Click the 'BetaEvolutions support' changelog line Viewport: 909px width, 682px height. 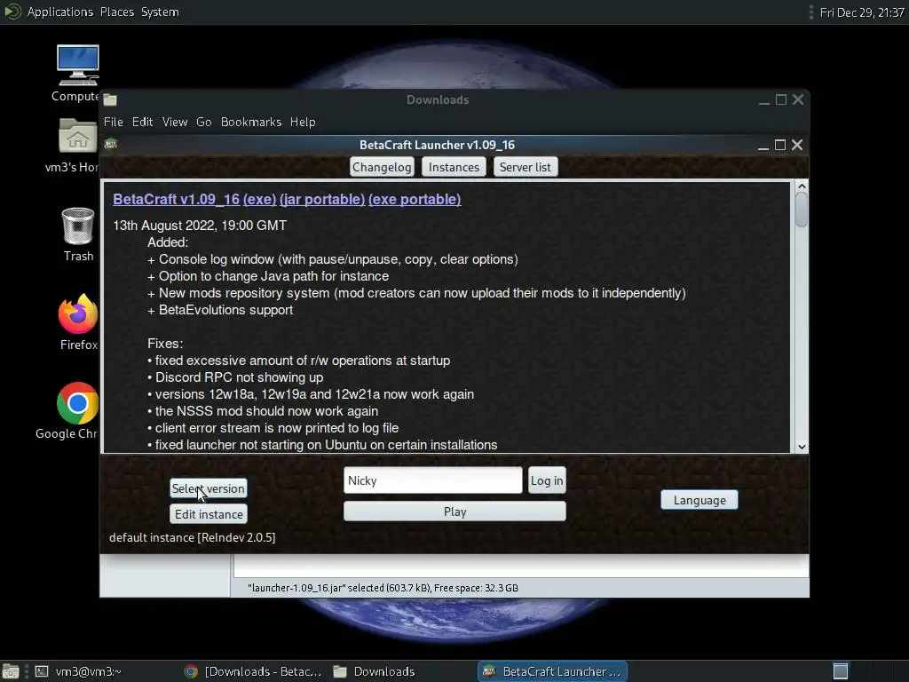pyautogui.click(x=220, y=310)
